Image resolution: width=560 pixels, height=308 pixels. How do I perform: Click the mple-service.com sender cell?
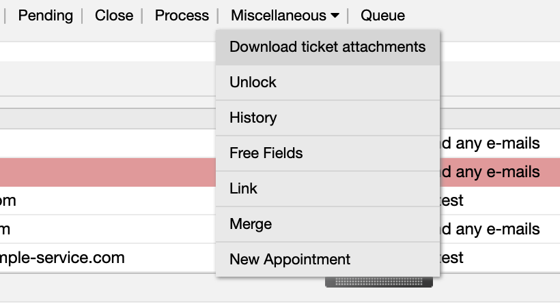[63, 258]
